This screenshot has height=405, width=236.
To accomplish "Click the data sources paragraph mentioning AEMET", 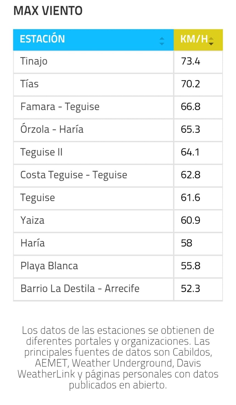I will 118,357.
